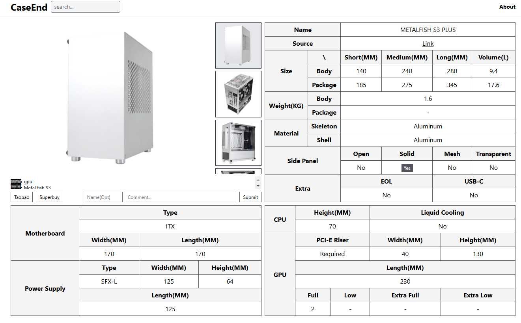Click the Body weight value 1.6
The height and width of the screenshot is (323, 521).
pos(428,98)
